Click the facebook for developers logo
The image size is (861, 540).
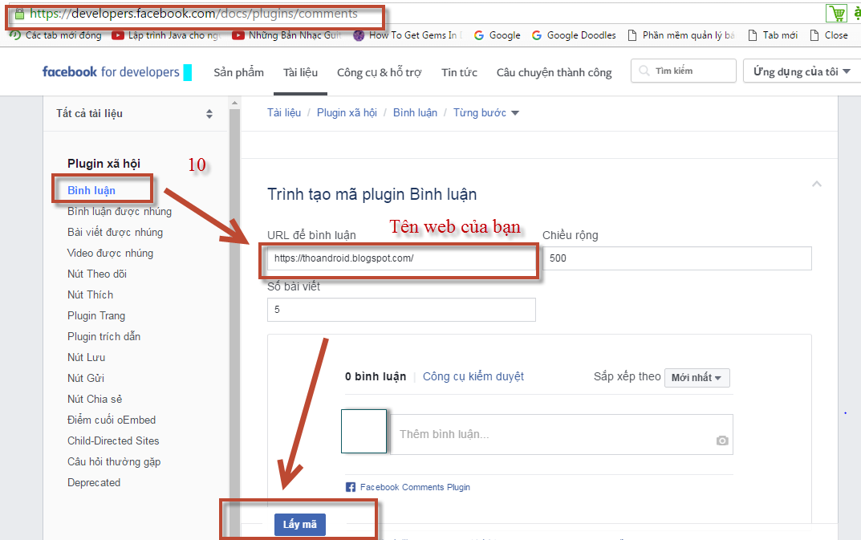pyautogui.click(x=111, y=72)
